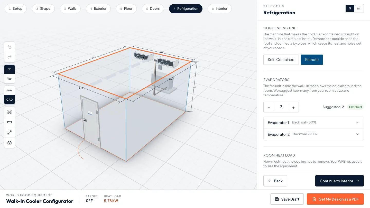Go to step 2 Shape
This screenshot has height=208, width=370.
43,8
